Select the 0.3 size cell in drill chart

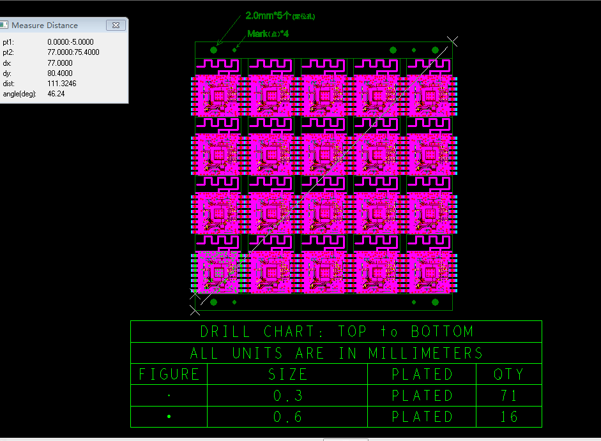287,396
